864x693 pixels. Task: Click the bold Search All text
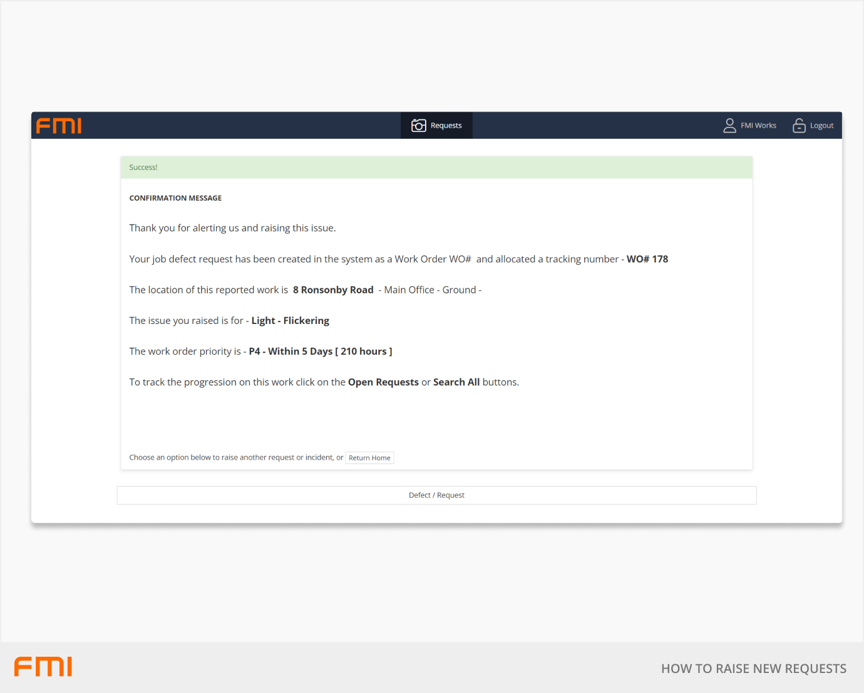[456, 382]
